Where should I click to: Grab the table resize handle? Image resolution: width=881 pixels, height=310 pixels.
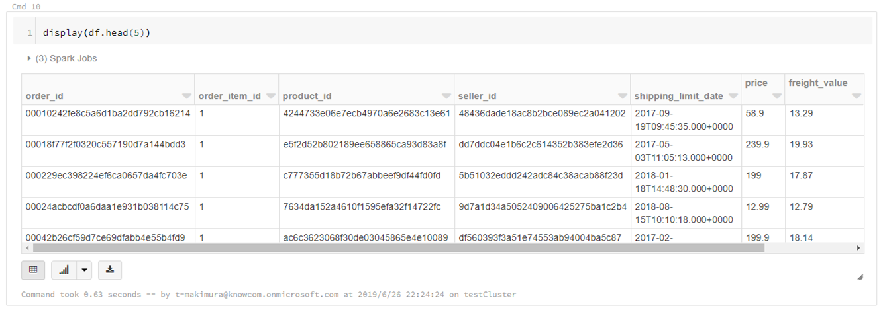point(860,278)
